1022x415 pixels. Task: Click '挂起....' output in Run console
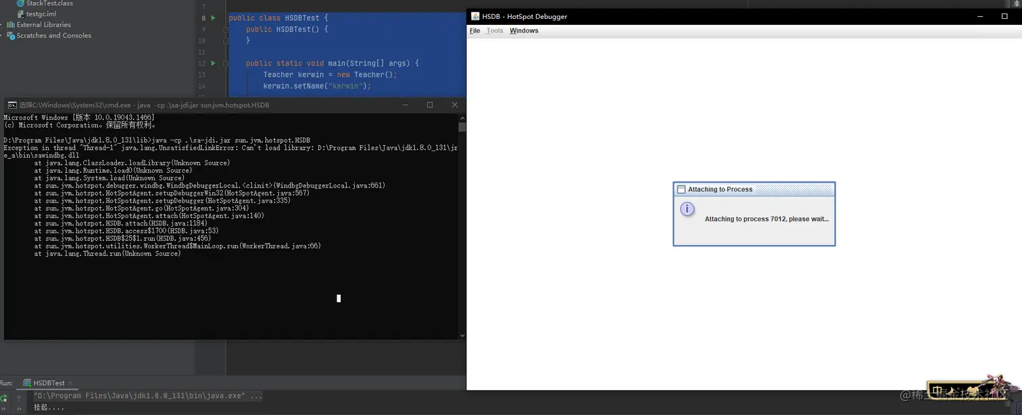(49, 408)
